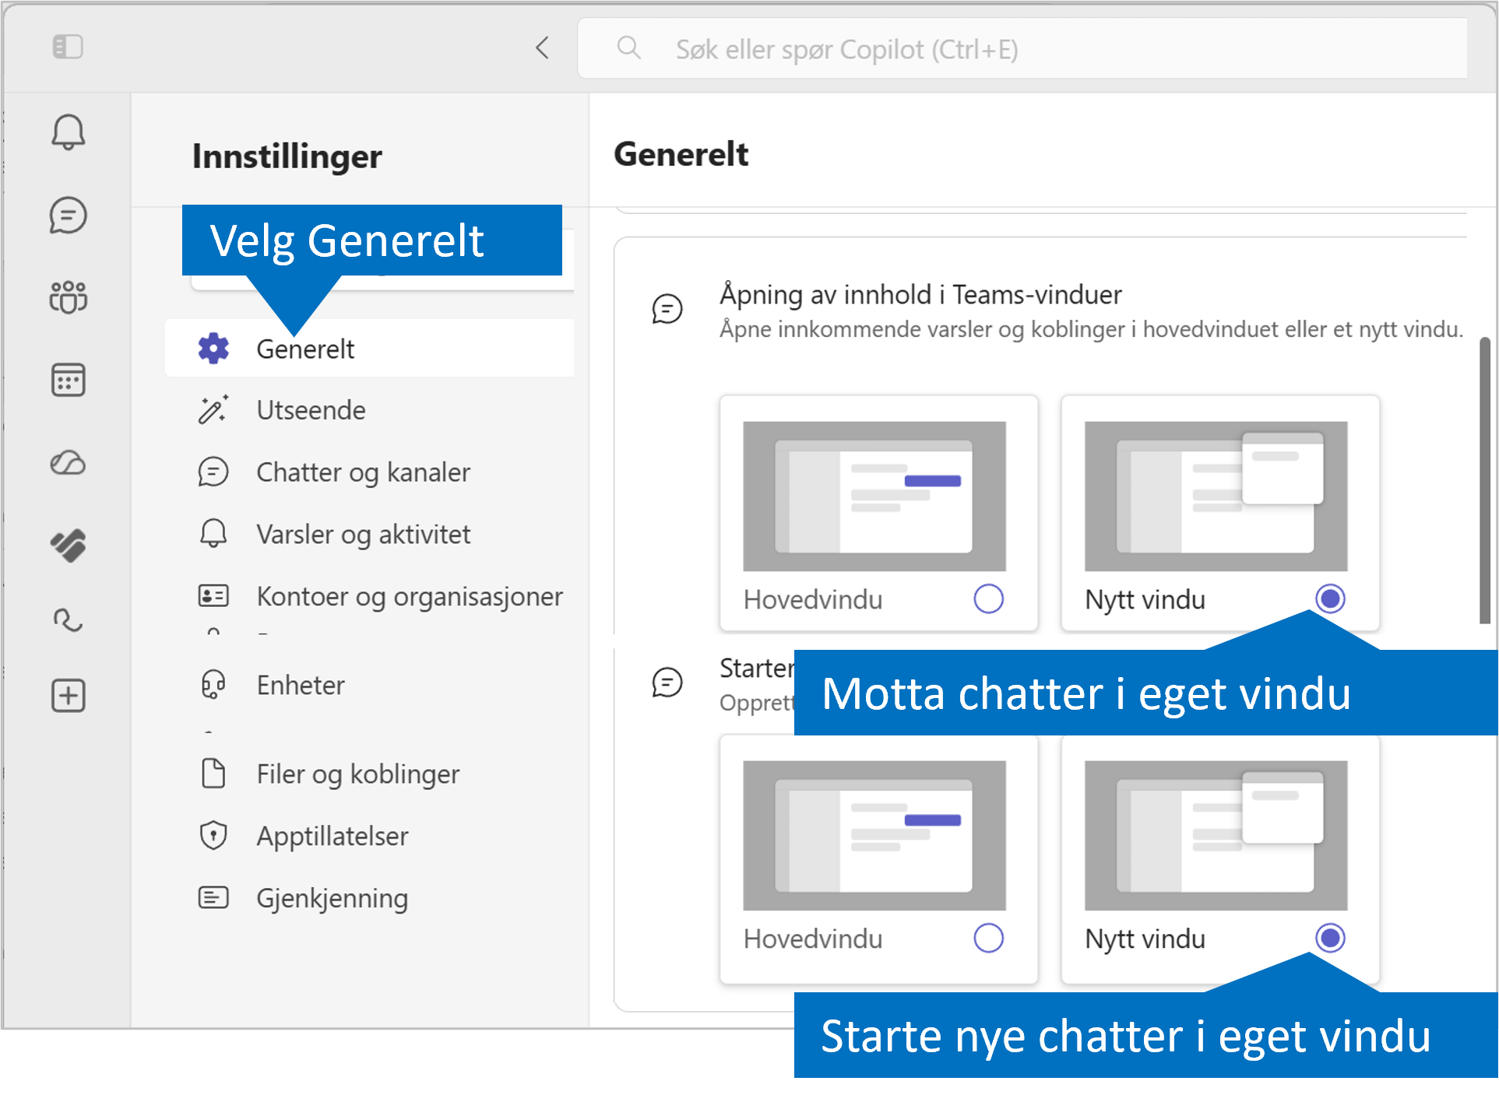Viewport: 1499px width, 1095px height.
Task: Open Filer og koblinger settings
Action: click(370, 774)
